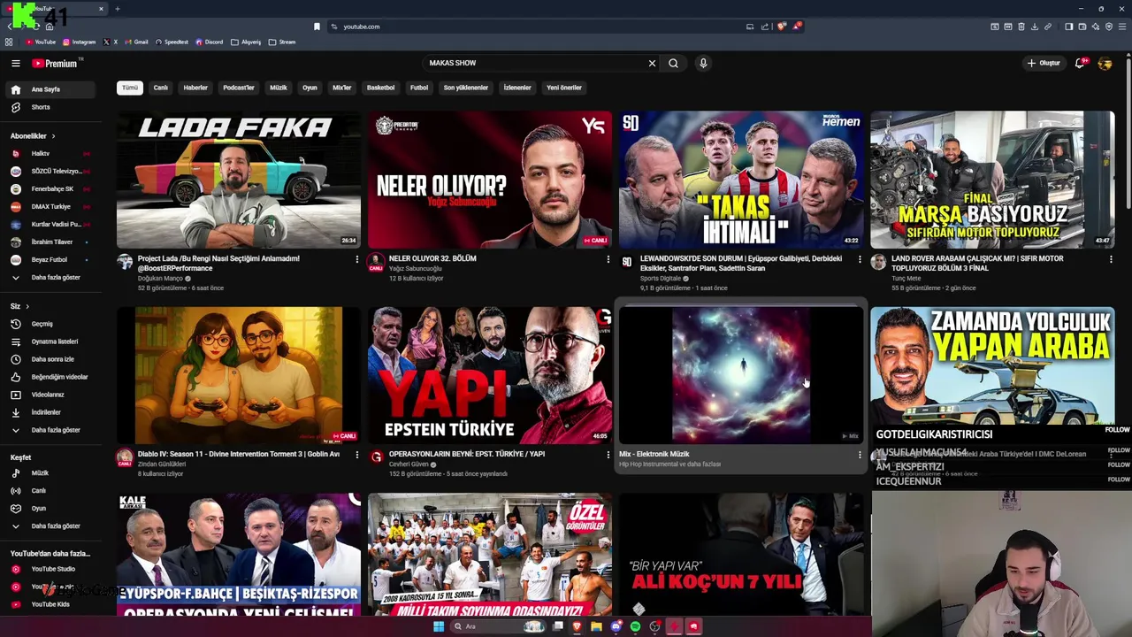Expand more subscriptions with Daha fazla göster
Image resolution: width=1132 pixels, height=637 pixels.
pos(52,278)
